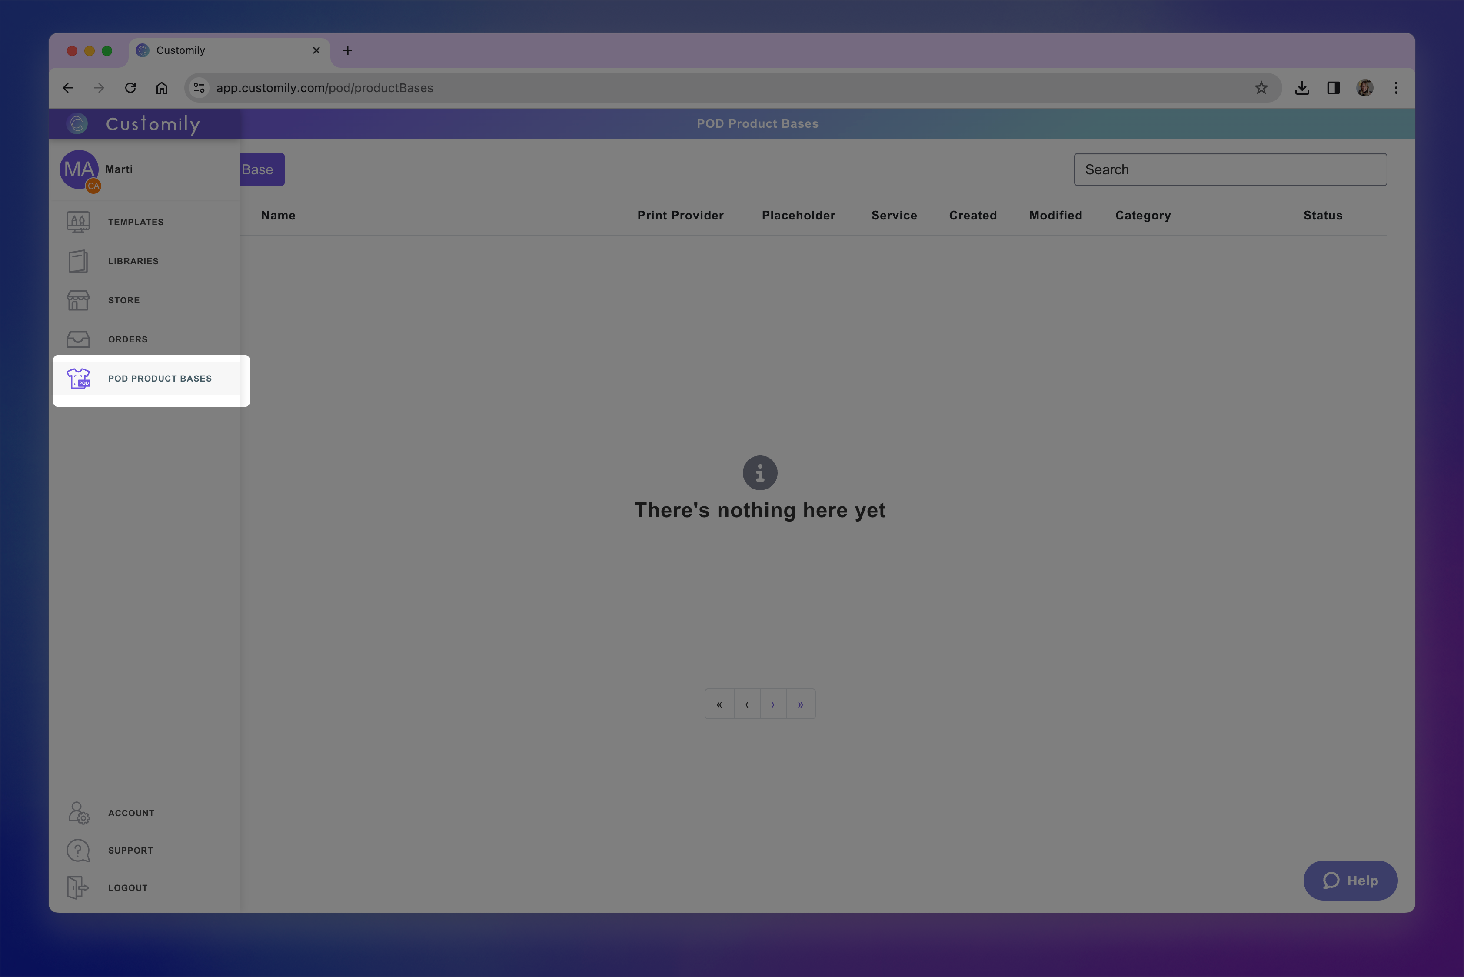1464x977 pixels.
Task: Open Account settings icon in sidebar
Action: (x=79, y=813)
